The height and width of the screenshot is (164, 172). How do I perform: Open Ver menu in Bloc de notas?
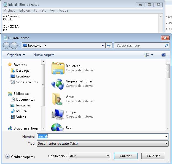(52, 10)
